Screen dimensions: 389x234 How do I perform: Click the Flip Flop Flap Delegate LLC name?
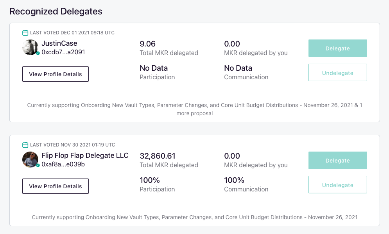[x=85, y=155]
